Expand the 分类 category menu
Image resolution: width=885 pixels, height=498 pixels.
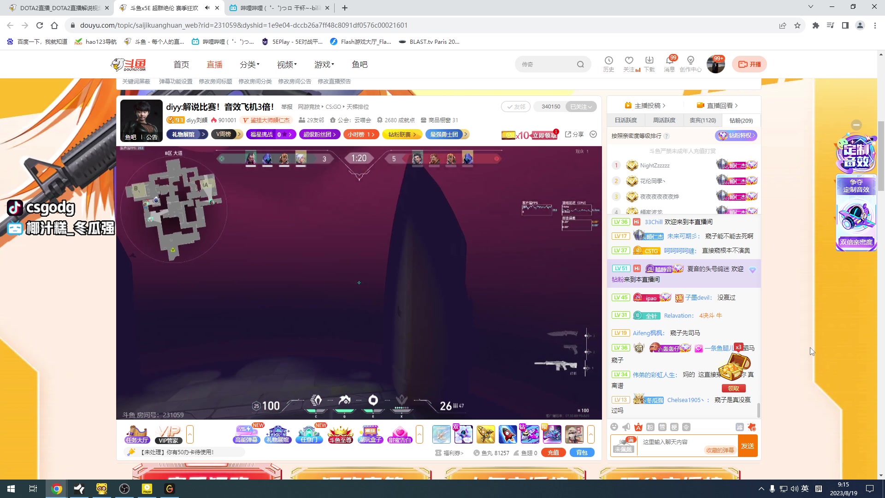(249, 65)
